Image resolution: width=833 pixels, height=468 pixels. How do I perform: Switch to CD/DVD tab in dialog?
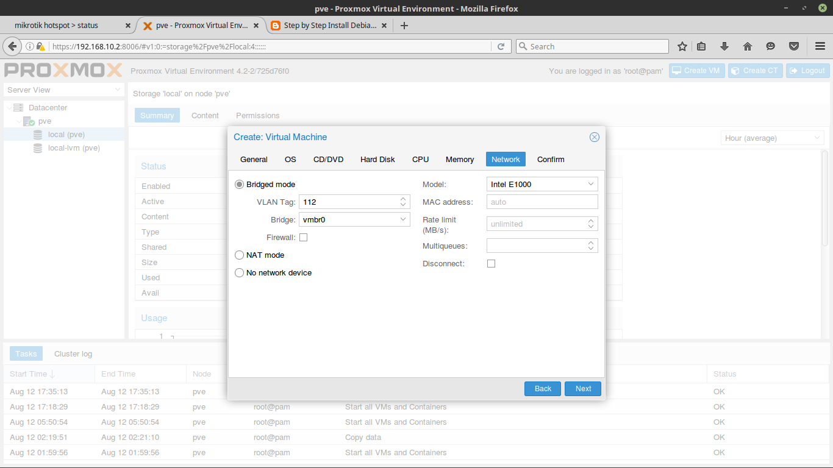pos(328,159)
